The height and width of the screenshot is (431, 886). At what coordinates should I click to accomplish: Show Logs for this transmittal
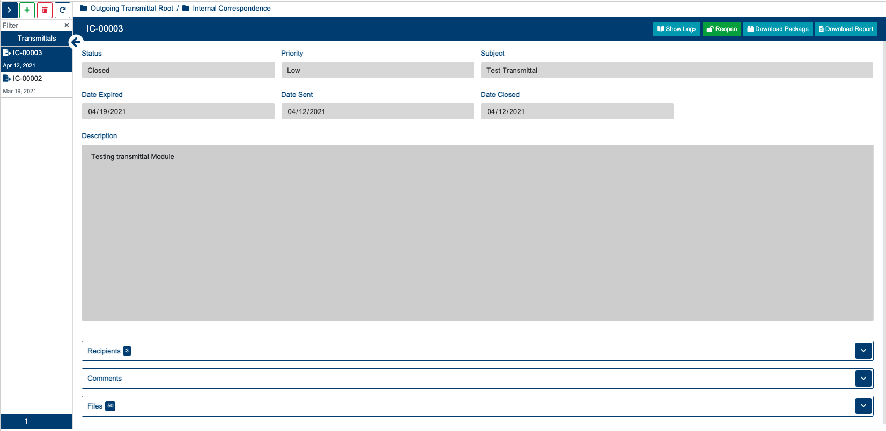click(x=677, y=29)
